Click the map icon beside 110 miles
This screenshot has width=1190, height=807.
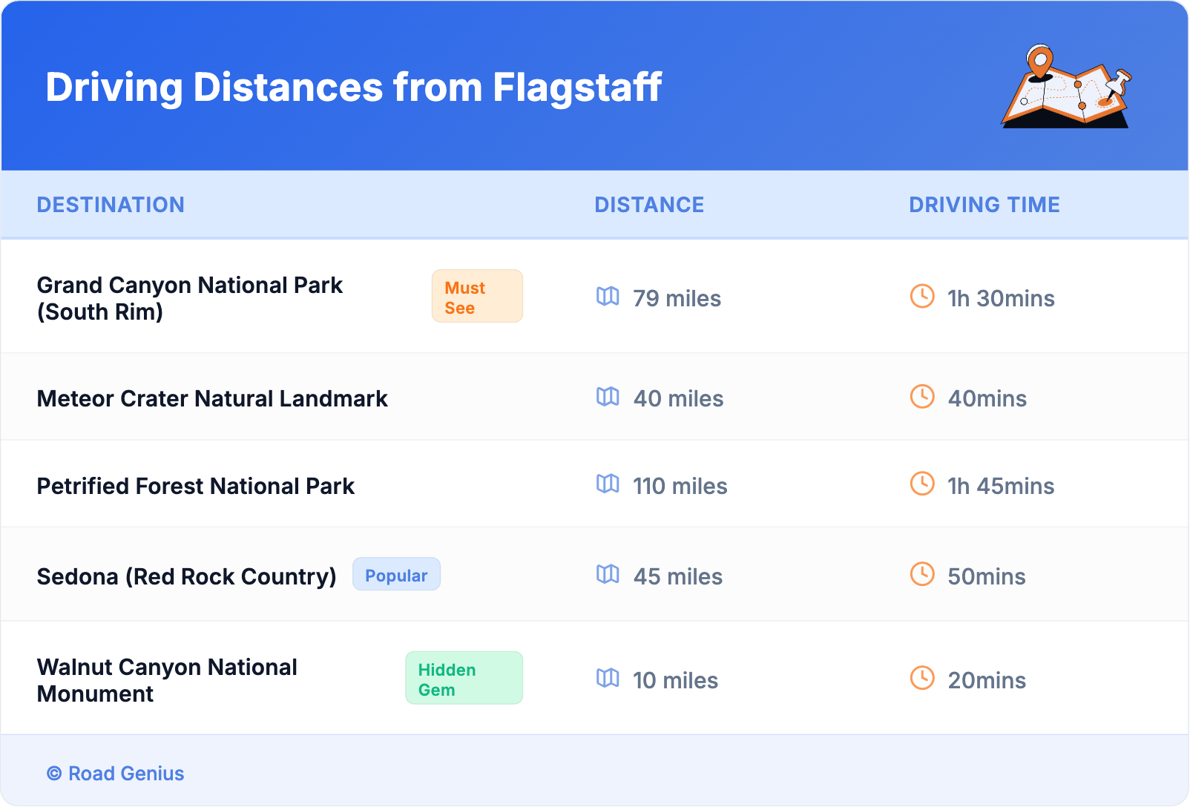(608, 484)
